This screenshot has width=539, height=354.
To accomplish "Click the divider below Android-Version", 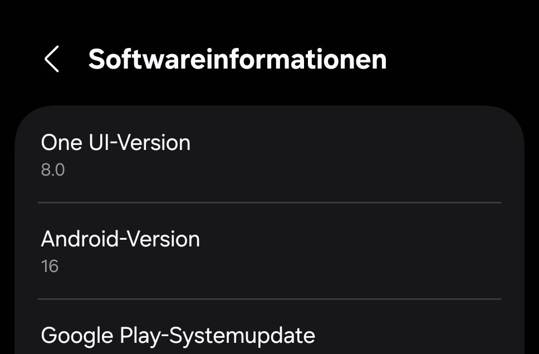I will click(x=269, y=299).
